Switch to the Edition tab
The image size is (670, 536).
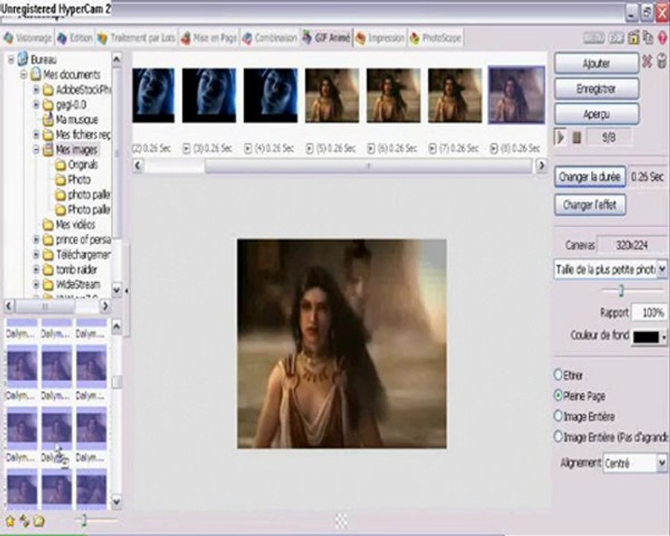[75, 38]
